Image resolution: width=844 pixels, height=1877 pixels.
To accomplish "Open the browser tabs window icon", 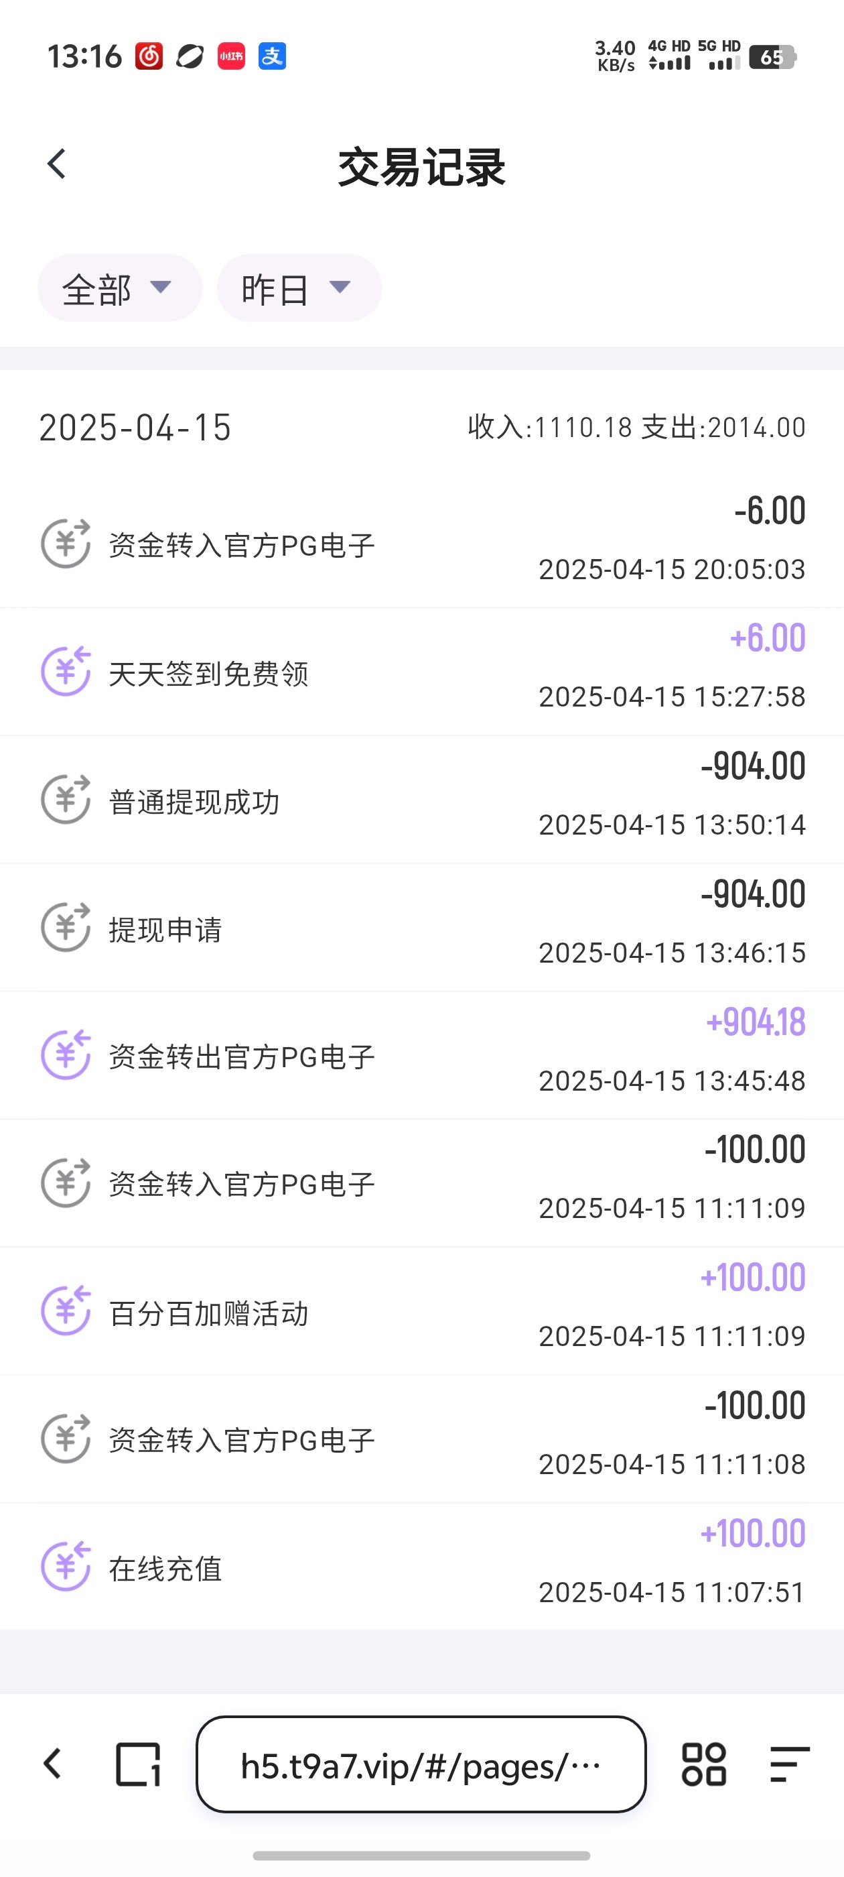I will coord(139,1764).
